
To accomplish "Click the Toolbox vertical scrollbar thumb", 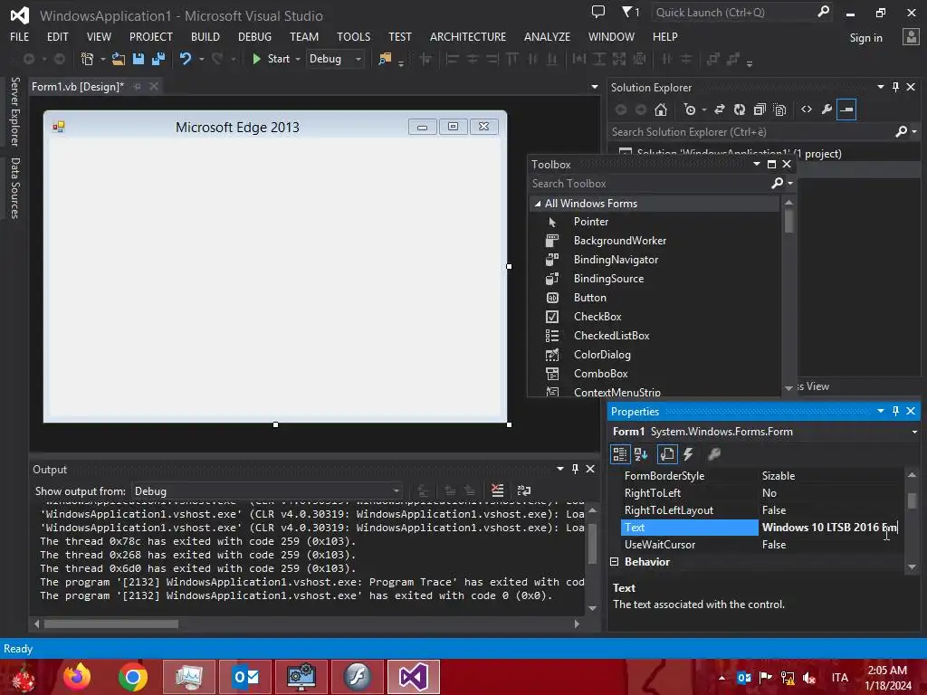I will point(788,222).
